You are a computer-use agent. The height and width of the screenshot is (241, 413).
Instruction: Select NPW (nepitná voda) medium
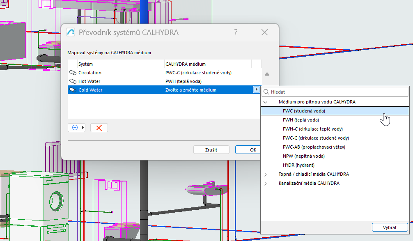tap(335, 156)
